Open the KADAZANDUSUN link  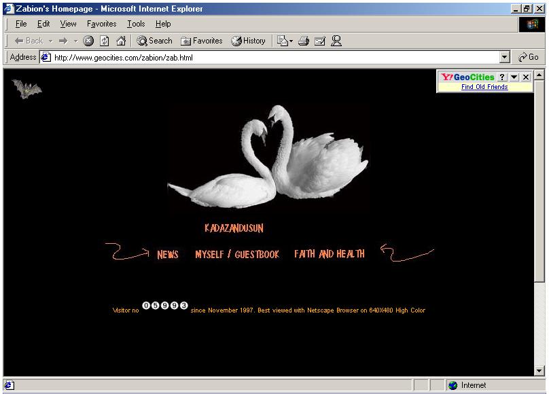click(x=234, y=228)
